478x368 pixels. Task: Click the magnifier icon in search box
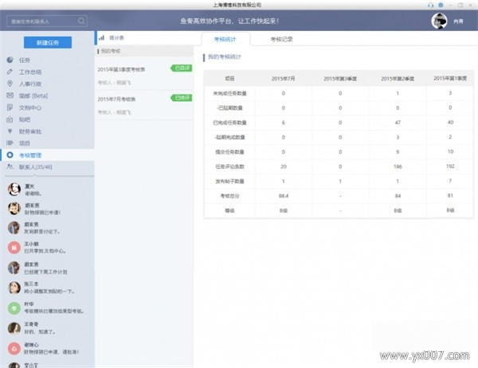pyautogui.click(x=81, y=21)
